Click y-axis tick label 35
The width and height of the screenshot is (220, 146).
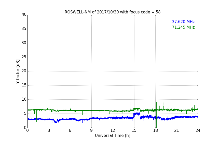[x=24, y=29]
